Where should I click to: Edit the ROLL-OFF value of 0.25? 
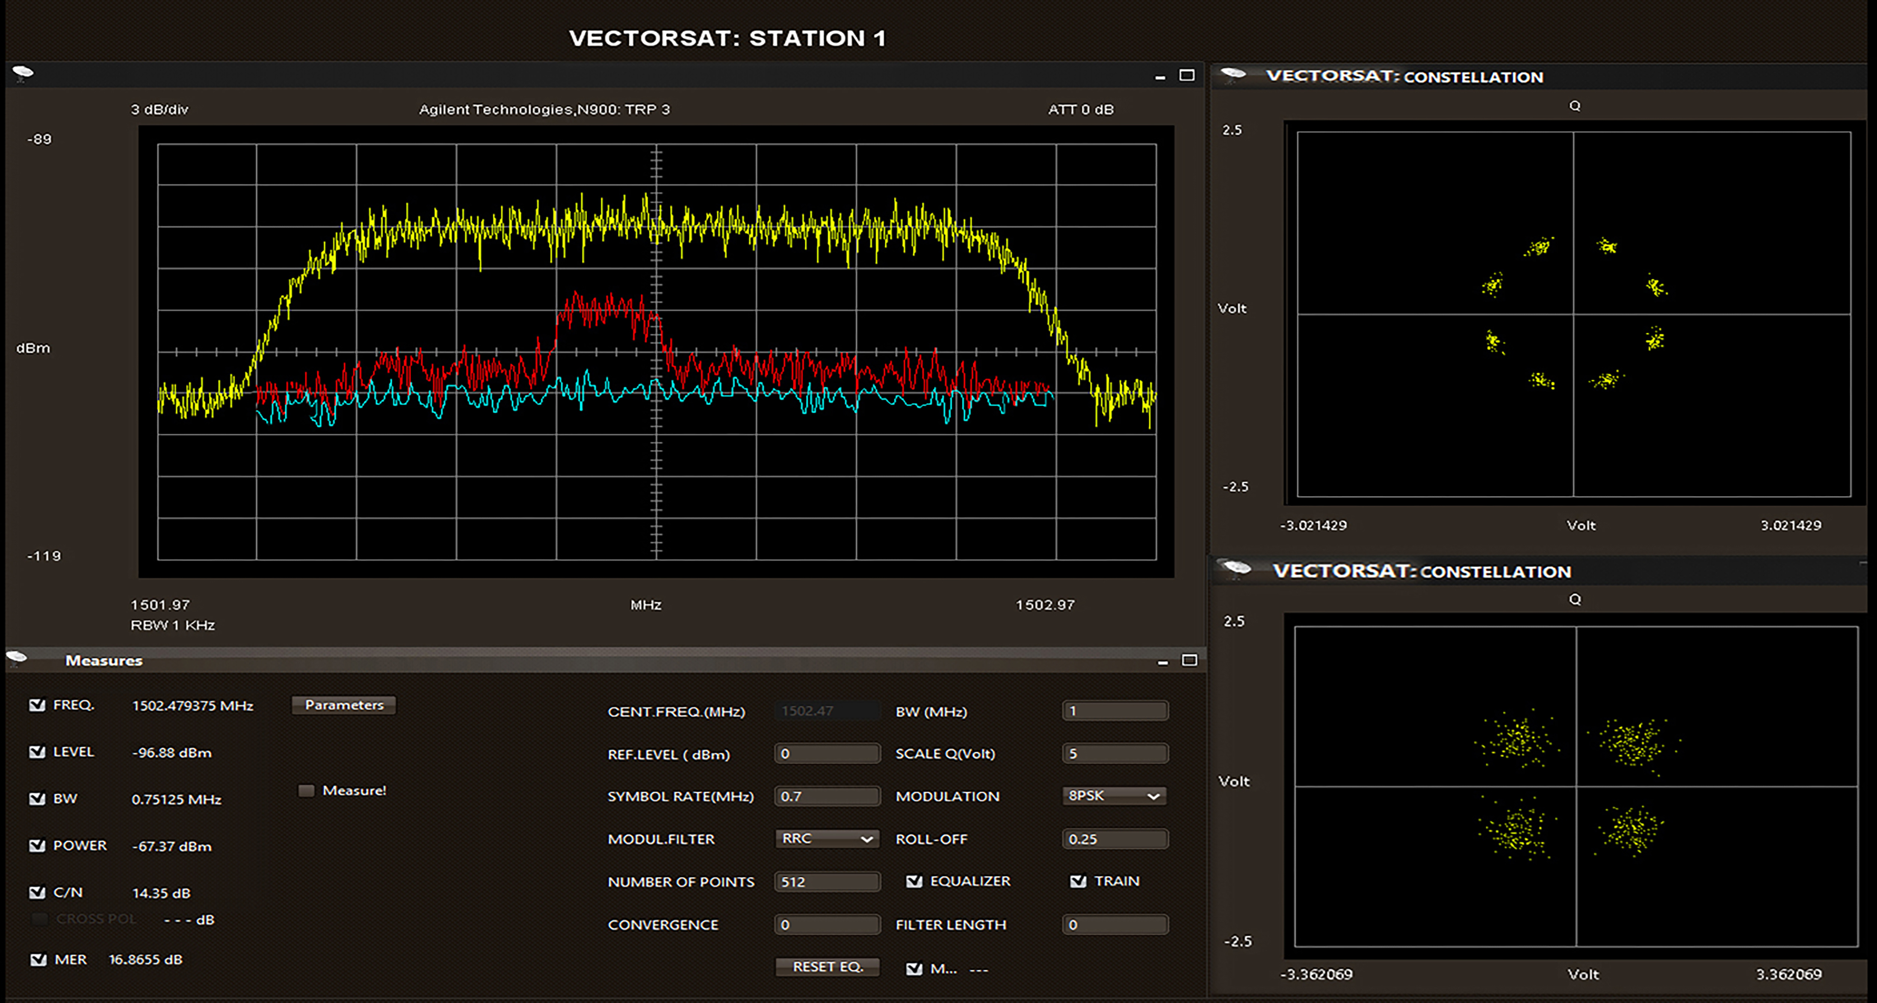[x=1114, y=839]
